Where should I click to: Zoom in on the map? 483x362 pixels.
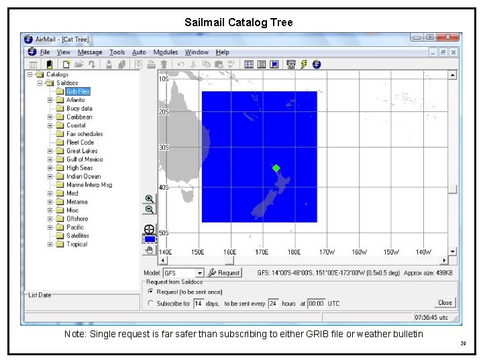click(x=150, y=199)
